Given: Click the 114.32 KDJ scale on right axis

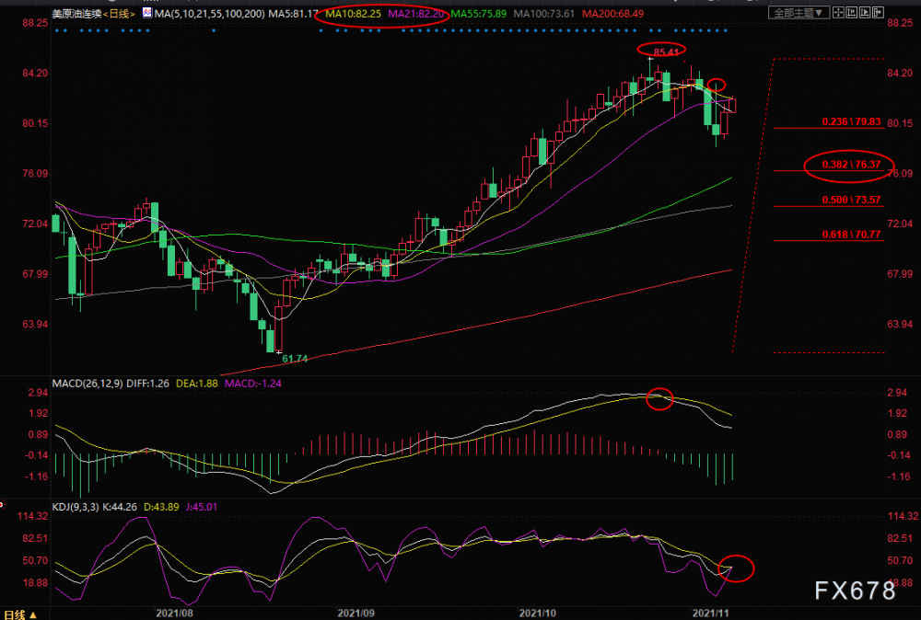Looking at the screenshot, I should [x=903, y=516].
